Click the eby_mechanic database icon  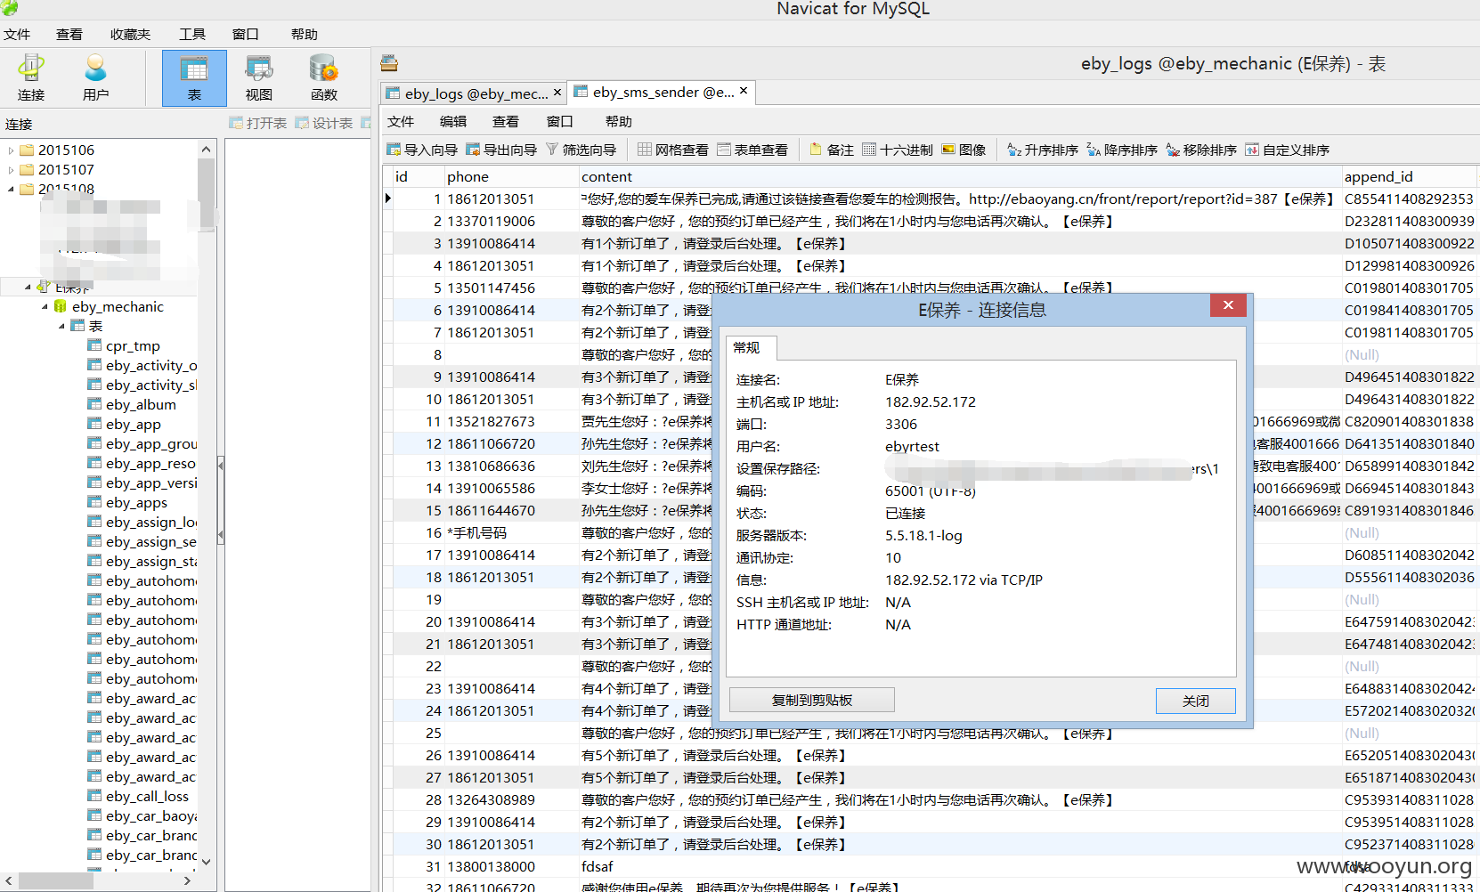coord(61,306)
